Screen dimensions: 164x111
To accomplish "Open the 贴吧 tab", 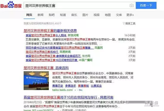I will [x=52, y=15].
